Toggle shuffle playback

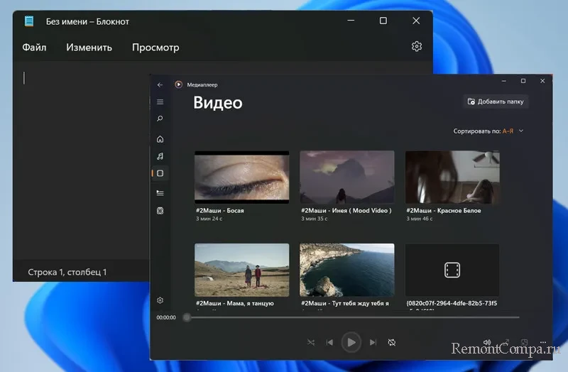point(311,342)
